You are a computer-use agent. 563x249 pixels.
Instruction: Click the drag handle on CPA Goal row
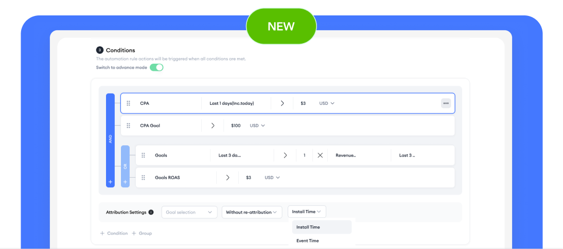pos(129,125)
